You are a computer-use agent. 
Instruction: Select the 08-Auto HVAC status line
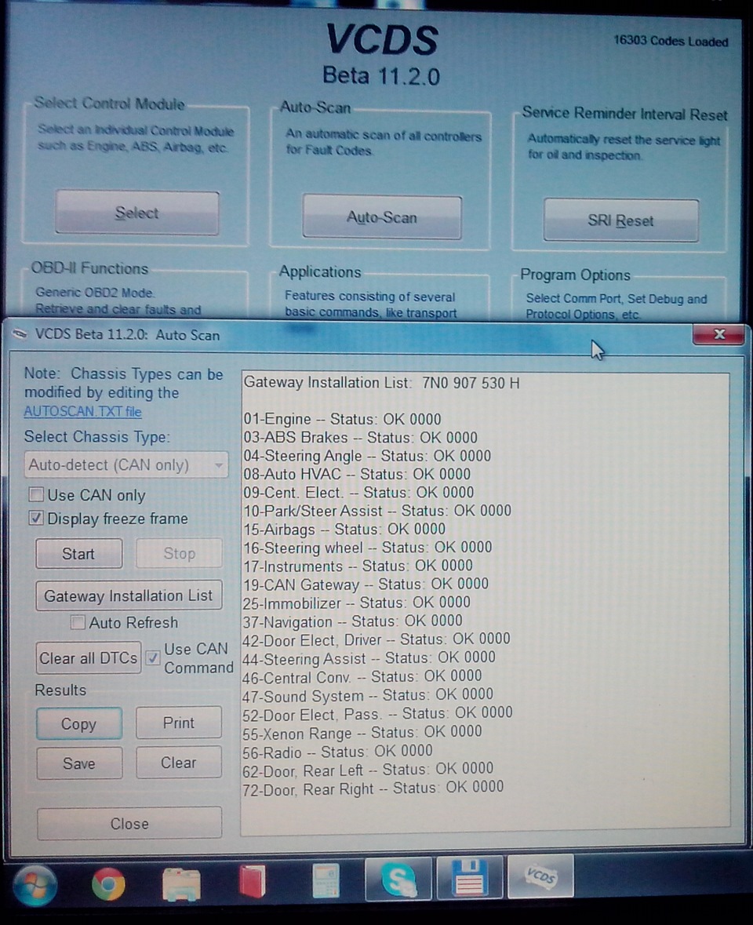pyautogui.click(x=357, y=474)
